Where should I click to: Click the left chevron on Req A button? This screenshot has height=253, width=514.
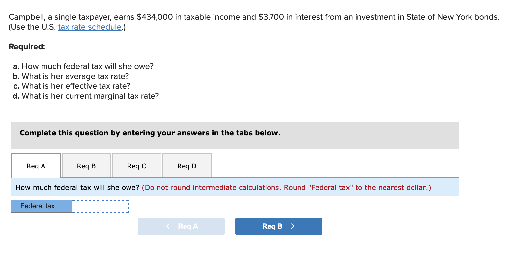tap(168, 226)
